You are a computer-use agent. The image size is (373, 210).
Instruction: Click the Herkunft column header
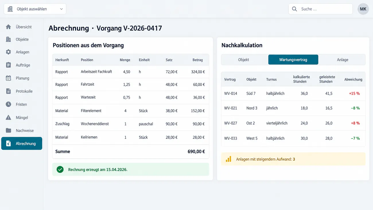(x=62, y=60)
